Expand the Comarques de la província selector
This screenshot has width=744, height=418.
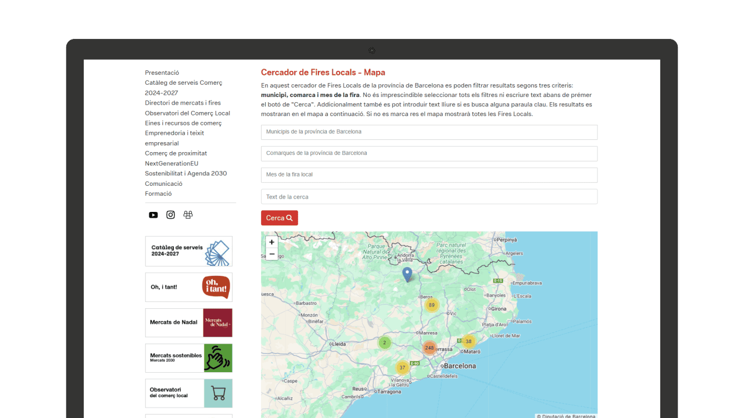pyautogui.click(x=429, y=154)
